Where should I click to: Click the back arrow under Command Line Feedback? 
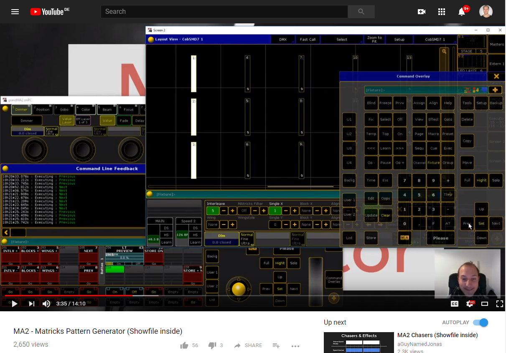click(6, 233)
